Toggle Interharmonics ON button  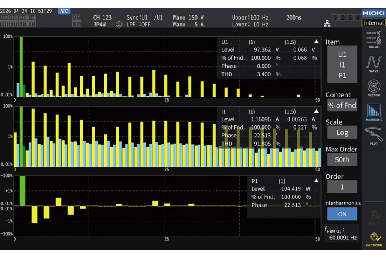pyautogui.click(x=342, y=214)
